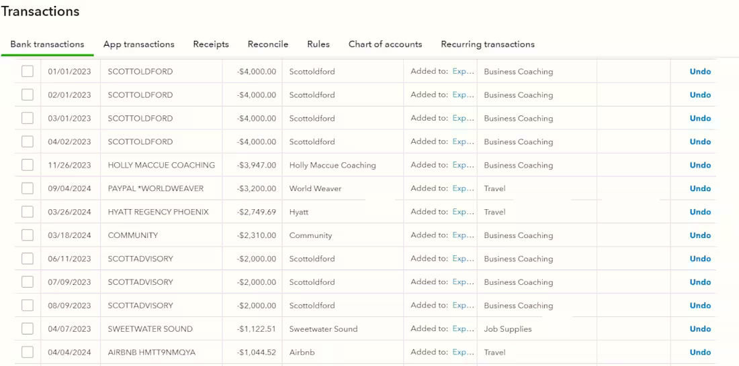The width and height of the screenshot is (739, 366).
Task: Select the Hyatt Regency Phoenix row checkbox
Action: (x=28, y=212)
